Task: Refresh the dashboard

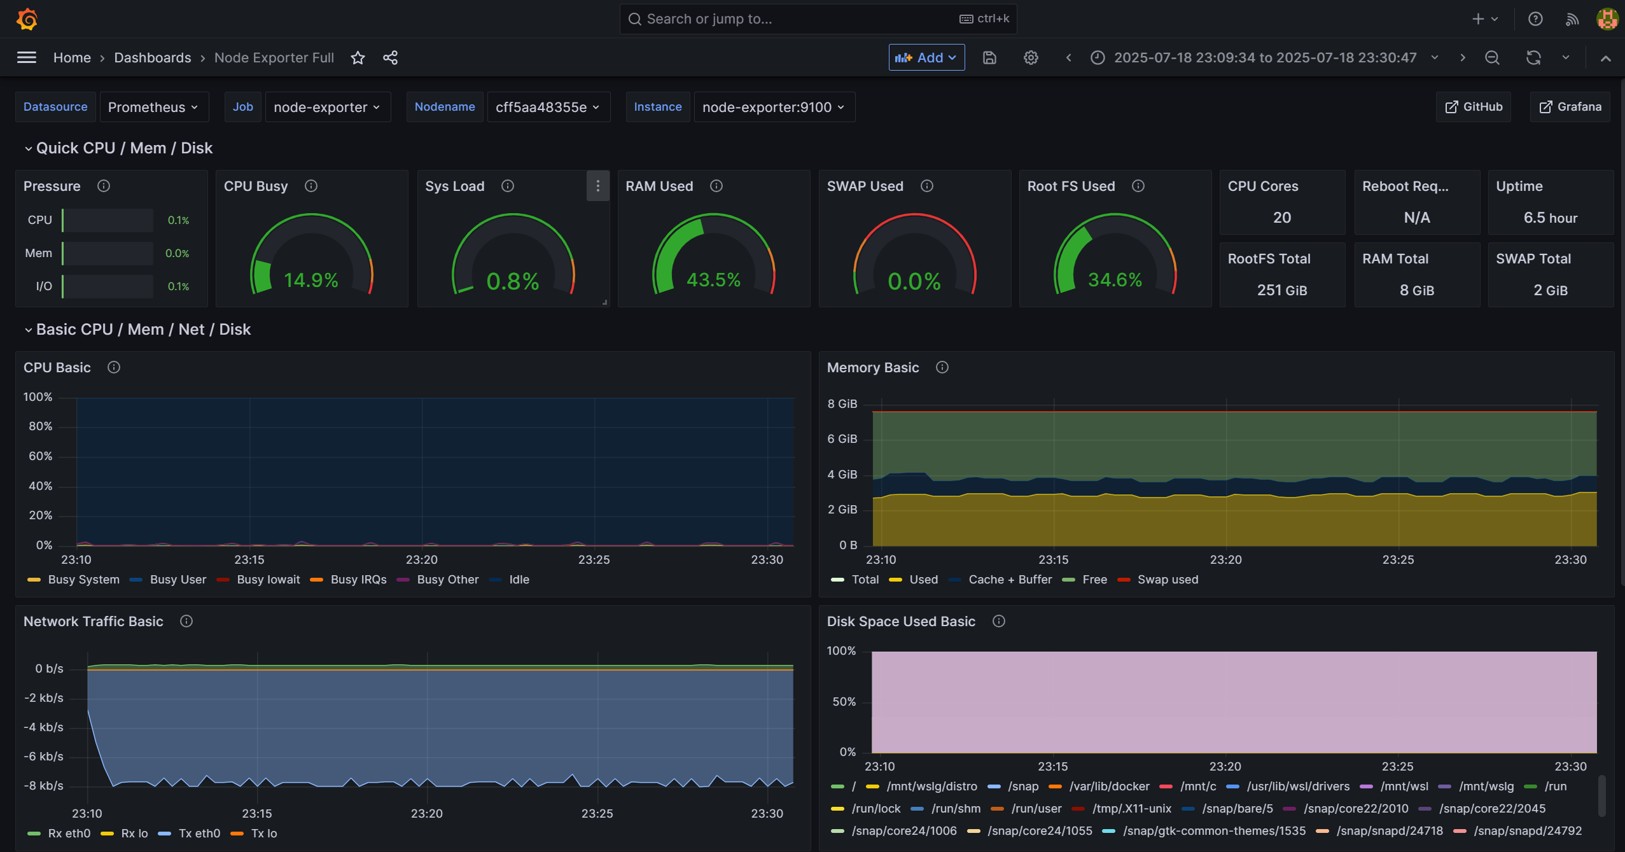Action: 1533,58
